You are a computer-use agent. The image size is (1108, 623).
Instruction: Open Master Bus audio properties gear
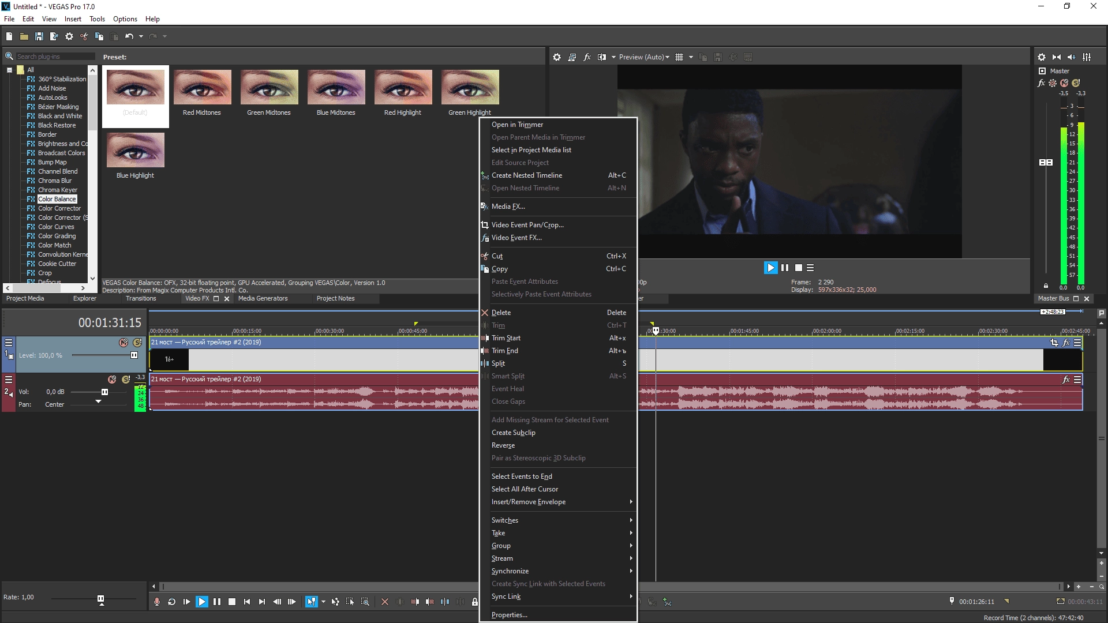pos(1042,57)
